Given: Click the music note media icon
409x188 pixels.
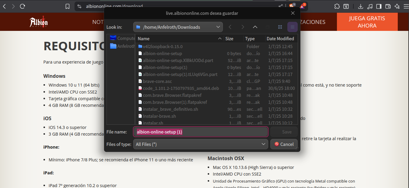Looking at the screenshot, I should (x=370, y=6).
